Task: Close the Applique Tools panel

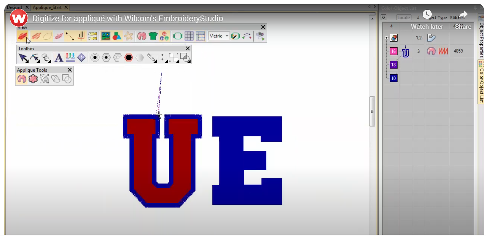Action: [x=70, y=70]
